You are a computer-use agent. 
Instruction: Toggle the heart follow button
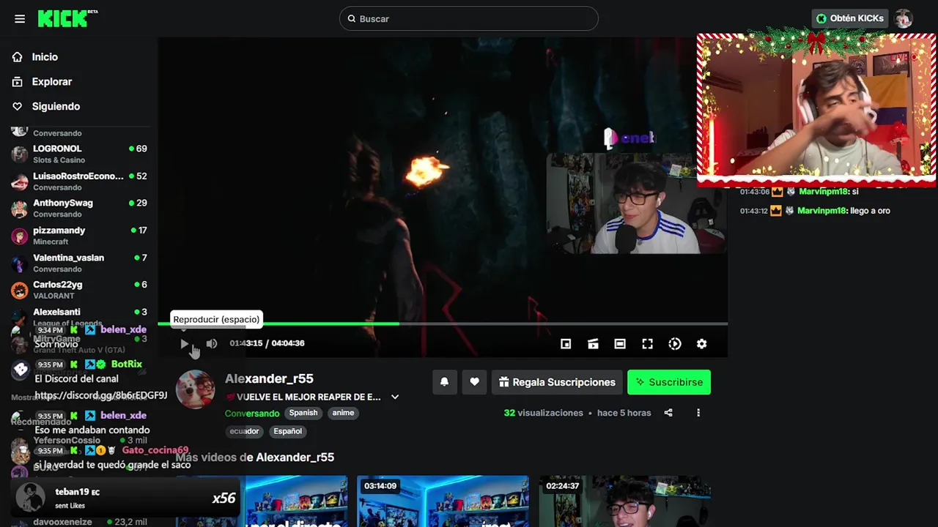(474, 382)
